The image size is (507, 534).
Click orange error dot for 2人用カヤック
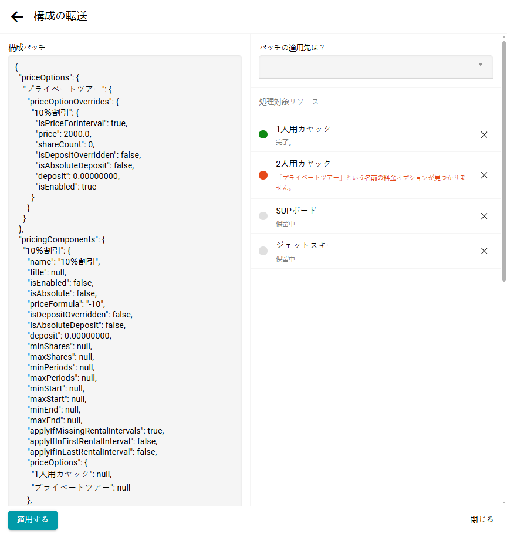[263, 175]
